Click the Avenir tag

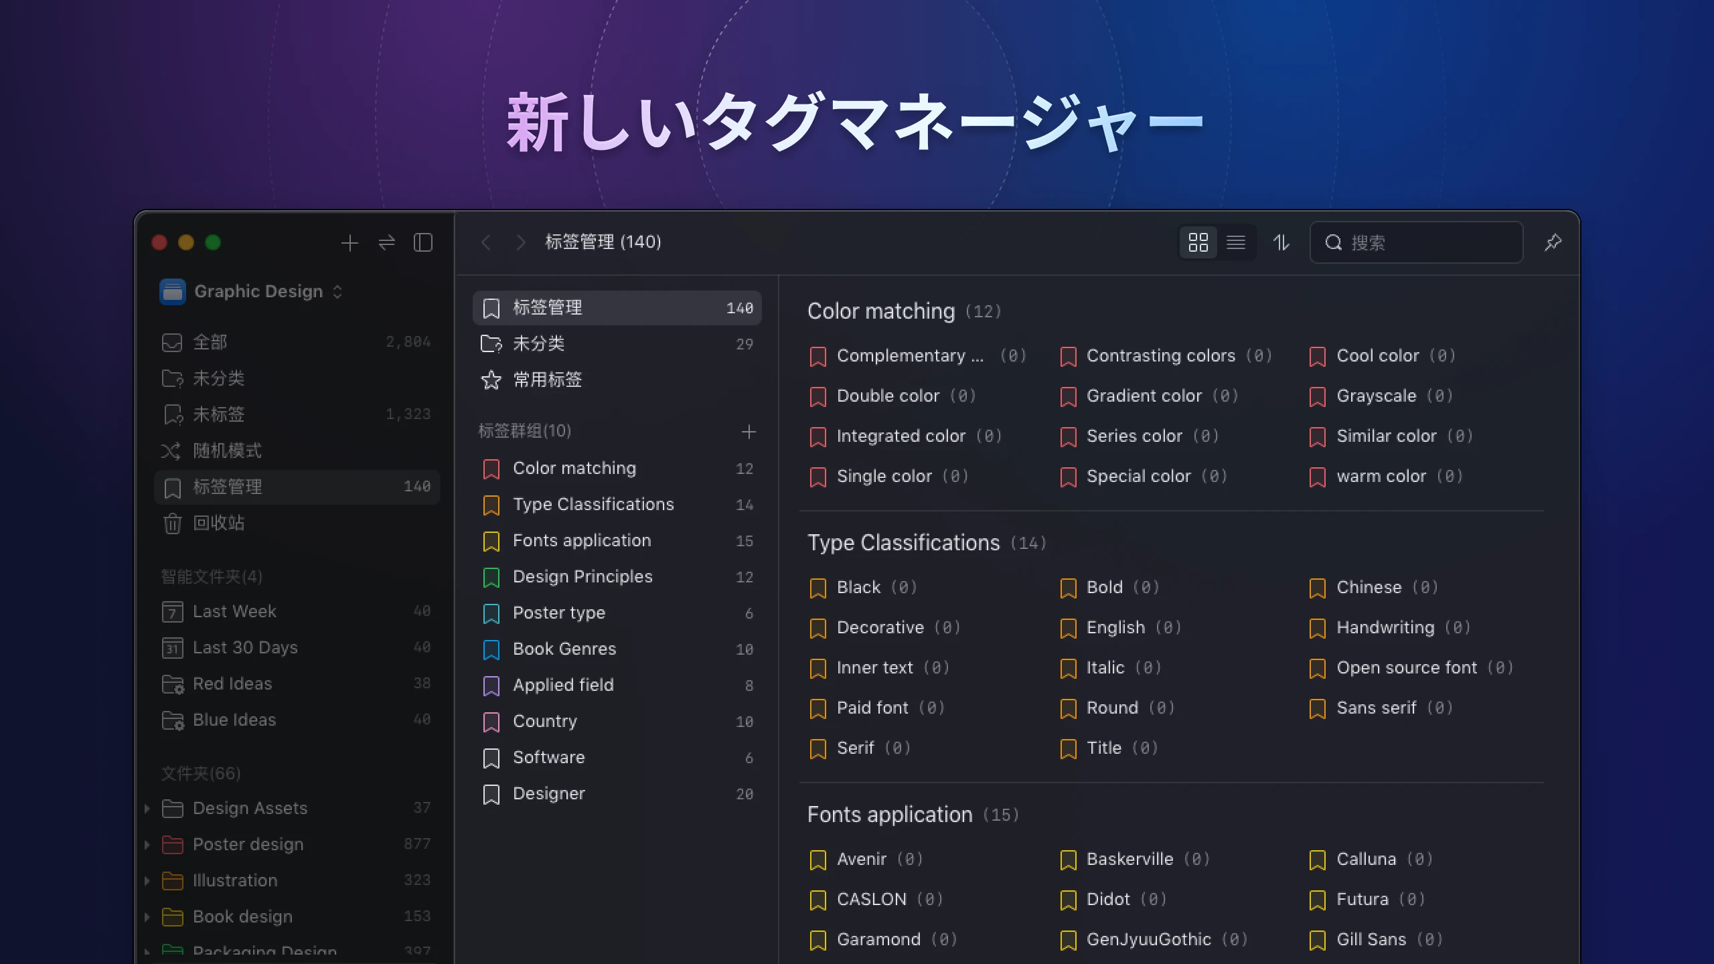[866, 860]
